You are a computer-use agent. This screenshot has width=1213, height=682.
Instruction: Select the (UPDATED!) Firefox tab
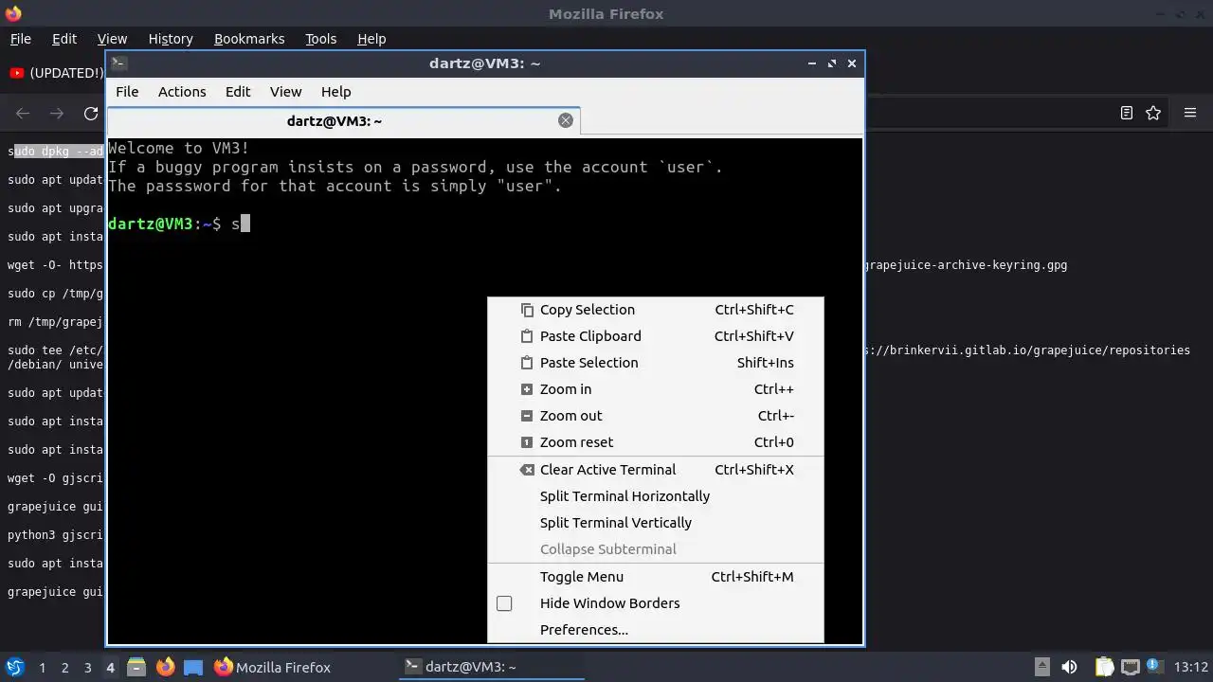click(x=55, y=73)
